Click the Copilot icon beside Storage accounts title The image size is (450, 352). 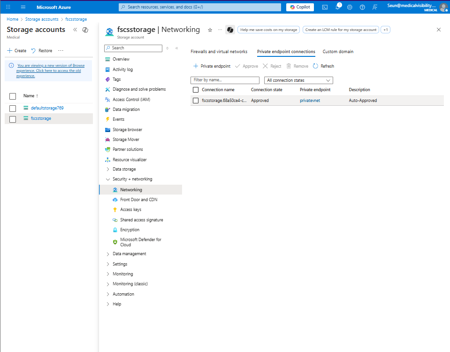click(x=85, y=30)
